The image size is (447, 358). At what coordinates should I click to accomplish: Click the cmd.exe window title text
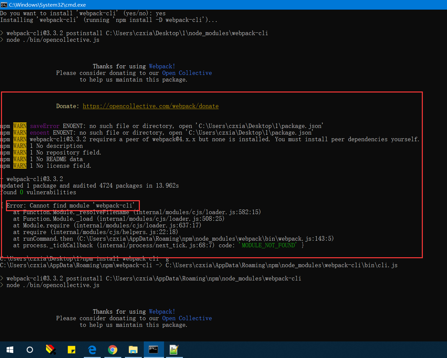click(47, 5)
